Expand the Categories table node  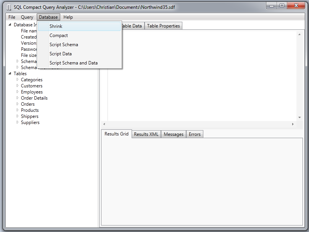[x=18, y=79]
